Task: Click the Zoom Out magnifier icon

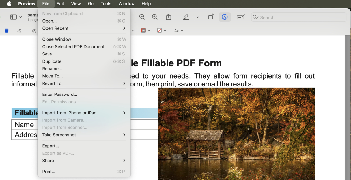Action: point(142,17)
